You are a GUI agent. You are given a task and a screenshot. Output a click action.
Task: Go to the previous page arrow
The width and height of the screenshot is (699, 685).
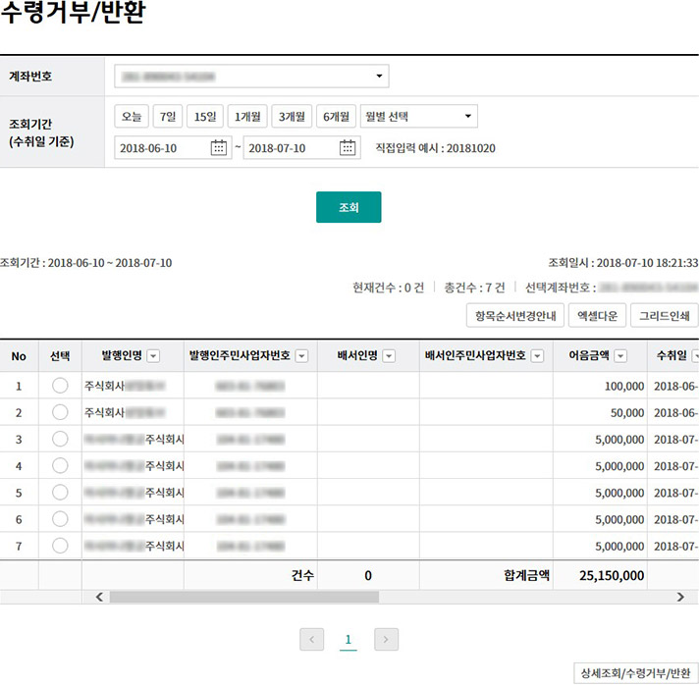pos(312,640)
